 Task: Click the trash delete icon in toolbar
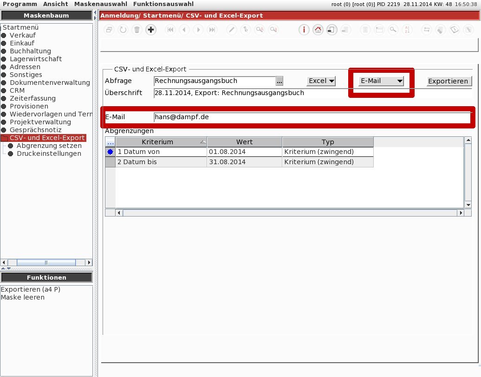click(x=136, y=30)
